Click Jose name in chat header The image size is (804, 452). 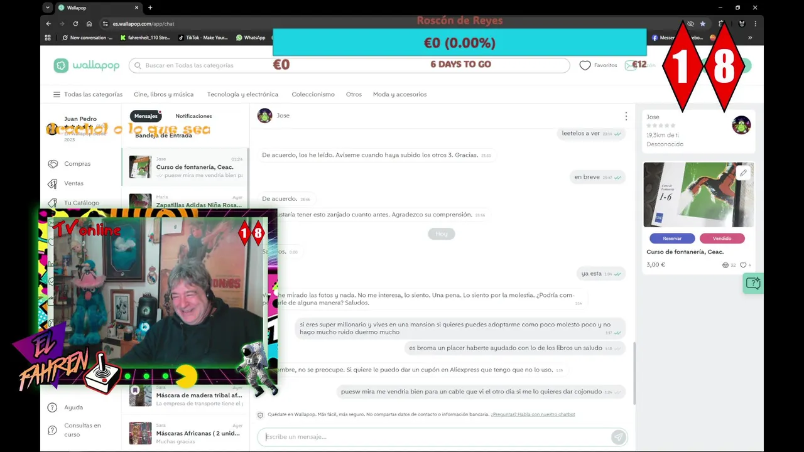[x=283, y=116]
